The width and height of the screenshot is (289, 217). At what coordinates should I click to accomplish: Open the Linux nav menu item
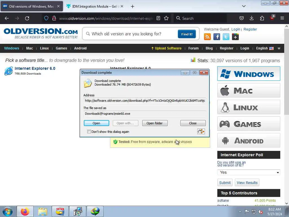coord(44,48)
